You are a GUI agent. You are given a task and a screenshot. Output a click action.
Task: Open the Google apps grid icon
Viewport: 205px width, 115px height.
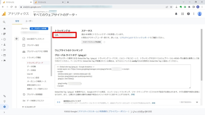(183, 14)
